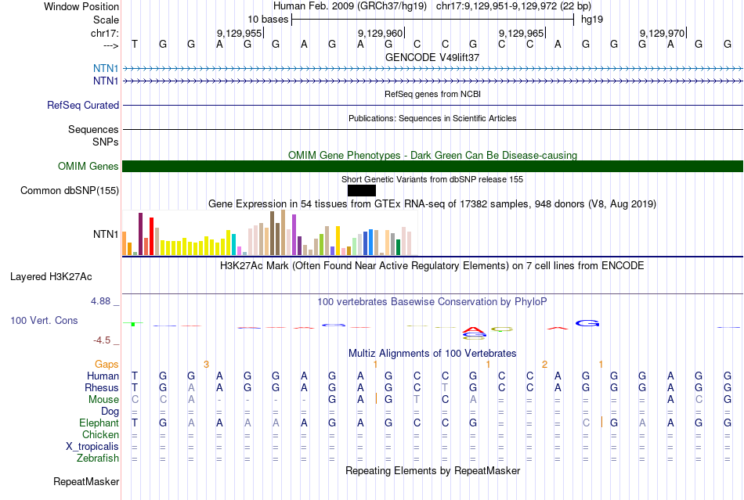The image size is (744, 500).
Task: Click the orange gap count '3'
Action: [x=206, y=365]
